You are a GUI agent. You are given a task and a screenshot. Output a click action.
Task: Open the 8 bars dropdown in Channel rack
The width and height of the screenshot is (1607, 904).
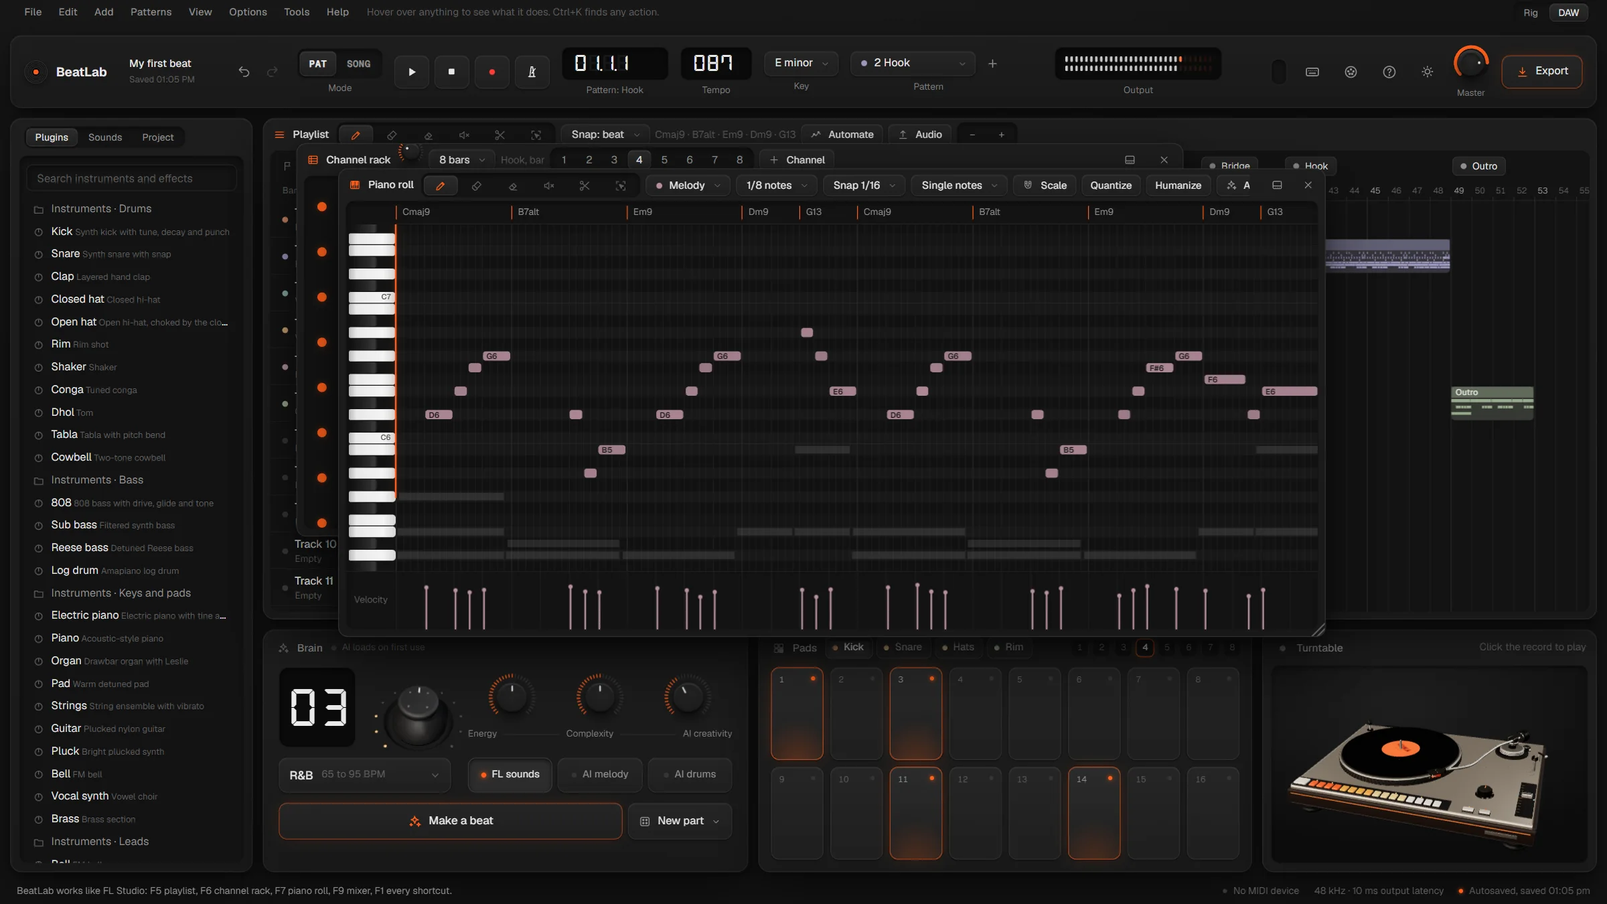(461, 160)
